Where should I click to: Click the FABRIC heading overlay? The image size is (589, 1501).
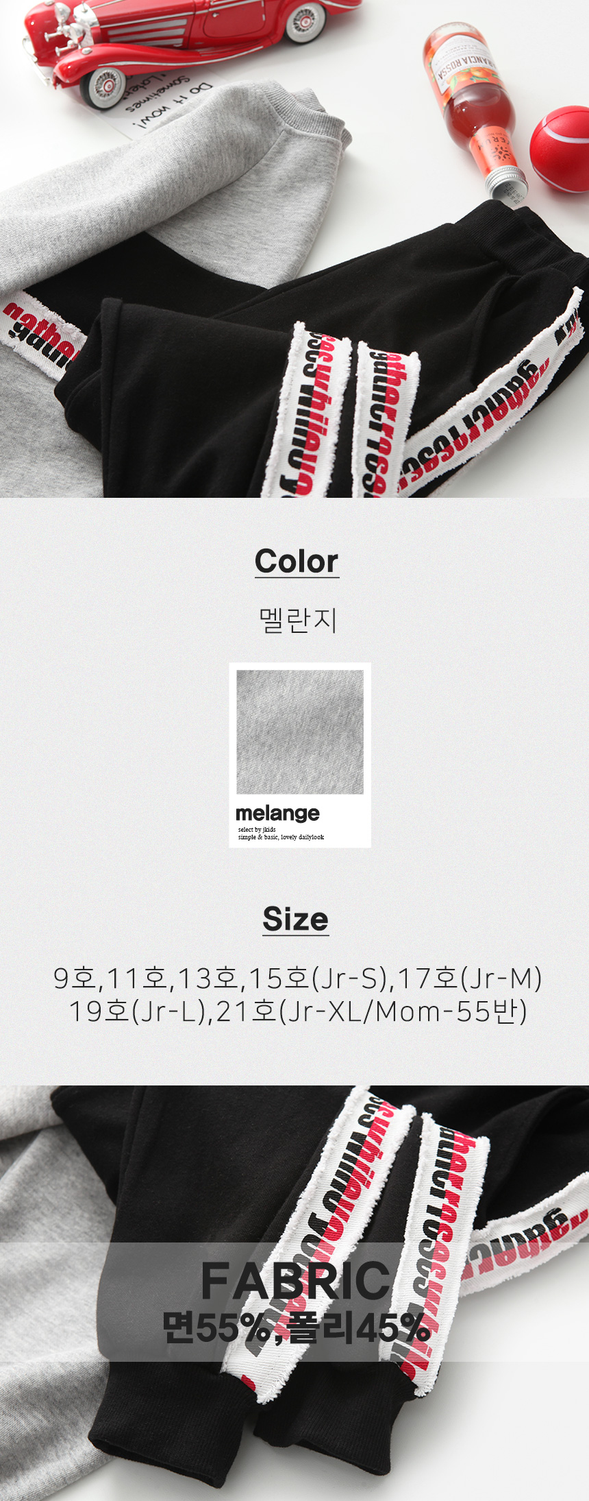(296, 1281)
